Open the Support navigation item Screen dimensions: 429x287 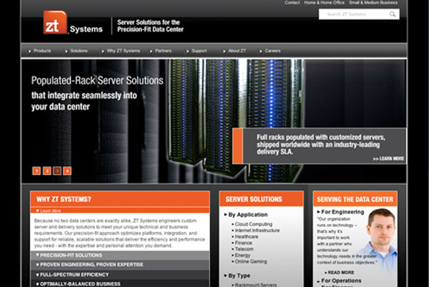[x=199, y=51]
